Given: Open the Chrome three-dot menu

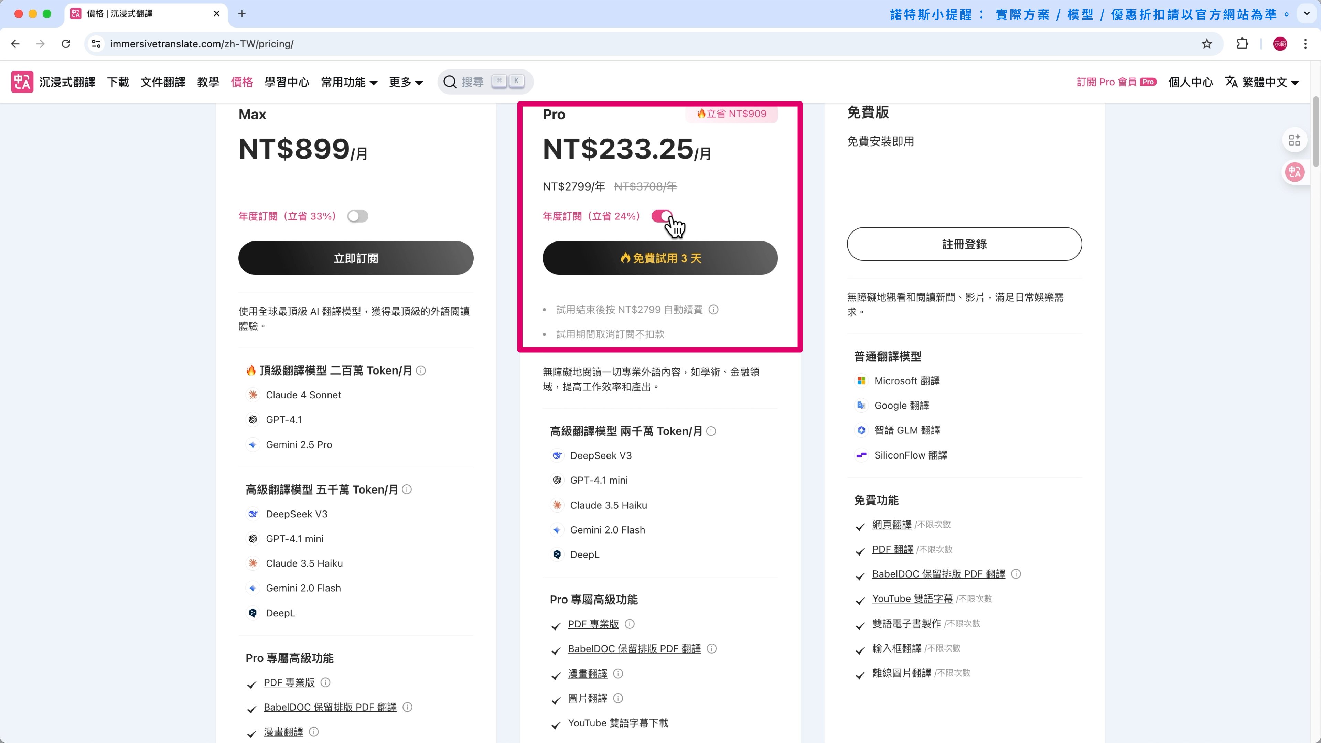Looking at the screenshot, I should click(1306, 44).
